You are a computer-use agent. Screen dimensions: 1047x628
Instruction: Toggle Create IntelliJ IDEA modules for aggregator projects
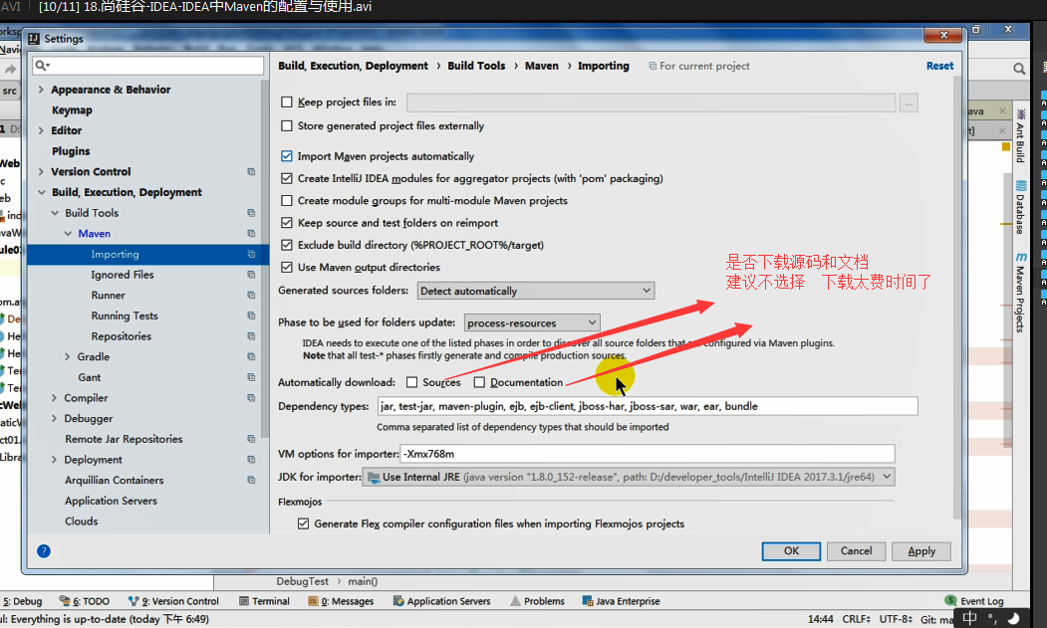click(287, 178)
